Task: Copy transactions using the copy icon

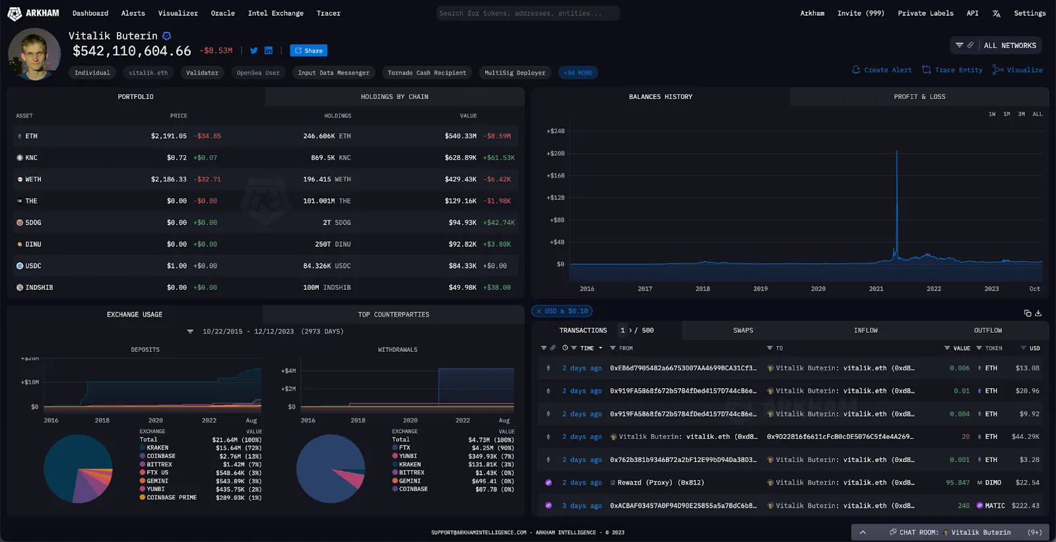Action: click(1027, 313)
